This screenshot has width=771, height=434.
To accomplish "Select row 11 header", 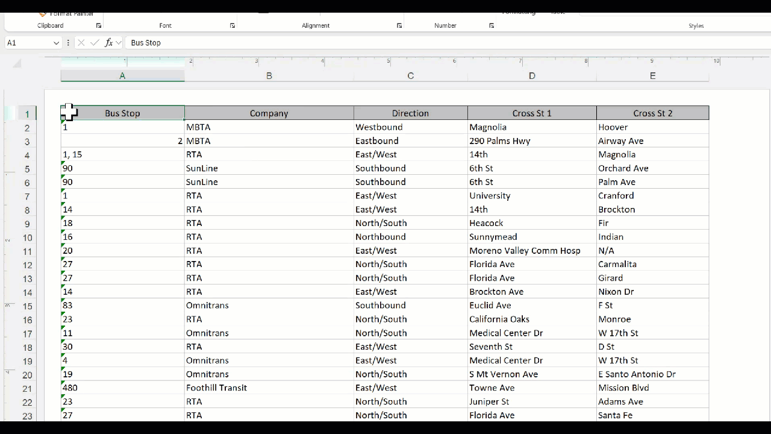I will pos(27,251).
